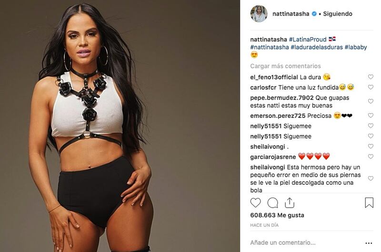The image size is (381, 252).
Task: Like the post with the heart icon
Action: pyautogui.click(x=255, y=202)
